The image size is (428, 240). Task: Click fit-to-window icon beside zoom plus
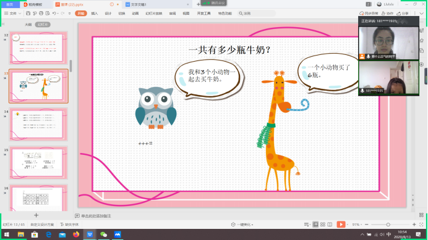tap(421, 225)
